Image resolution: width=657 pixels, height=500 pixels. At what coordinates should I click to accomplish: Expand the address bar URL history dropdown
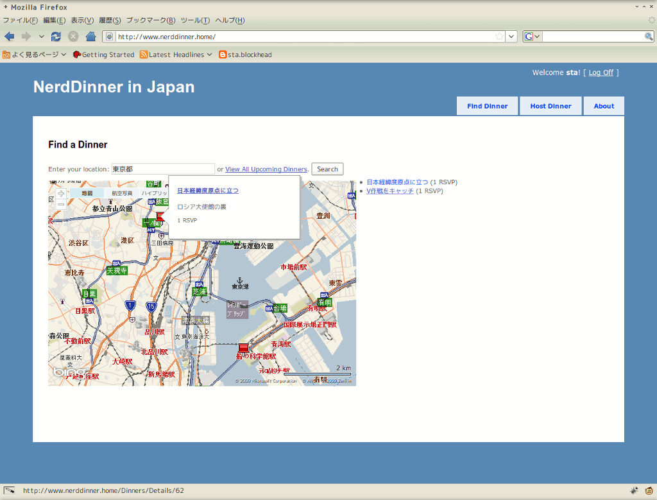coord(511,37)
